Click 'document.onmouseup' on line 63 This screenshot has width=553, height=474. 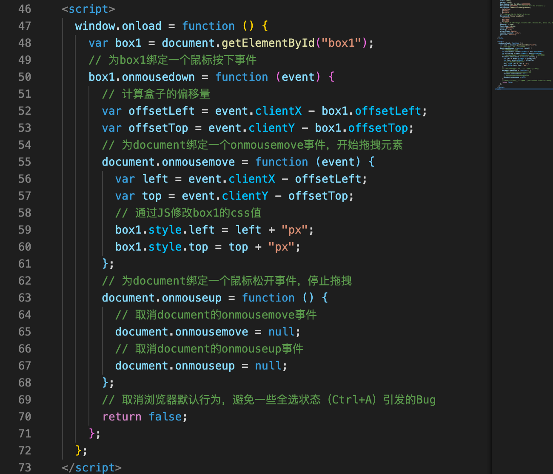coord(162,298)
